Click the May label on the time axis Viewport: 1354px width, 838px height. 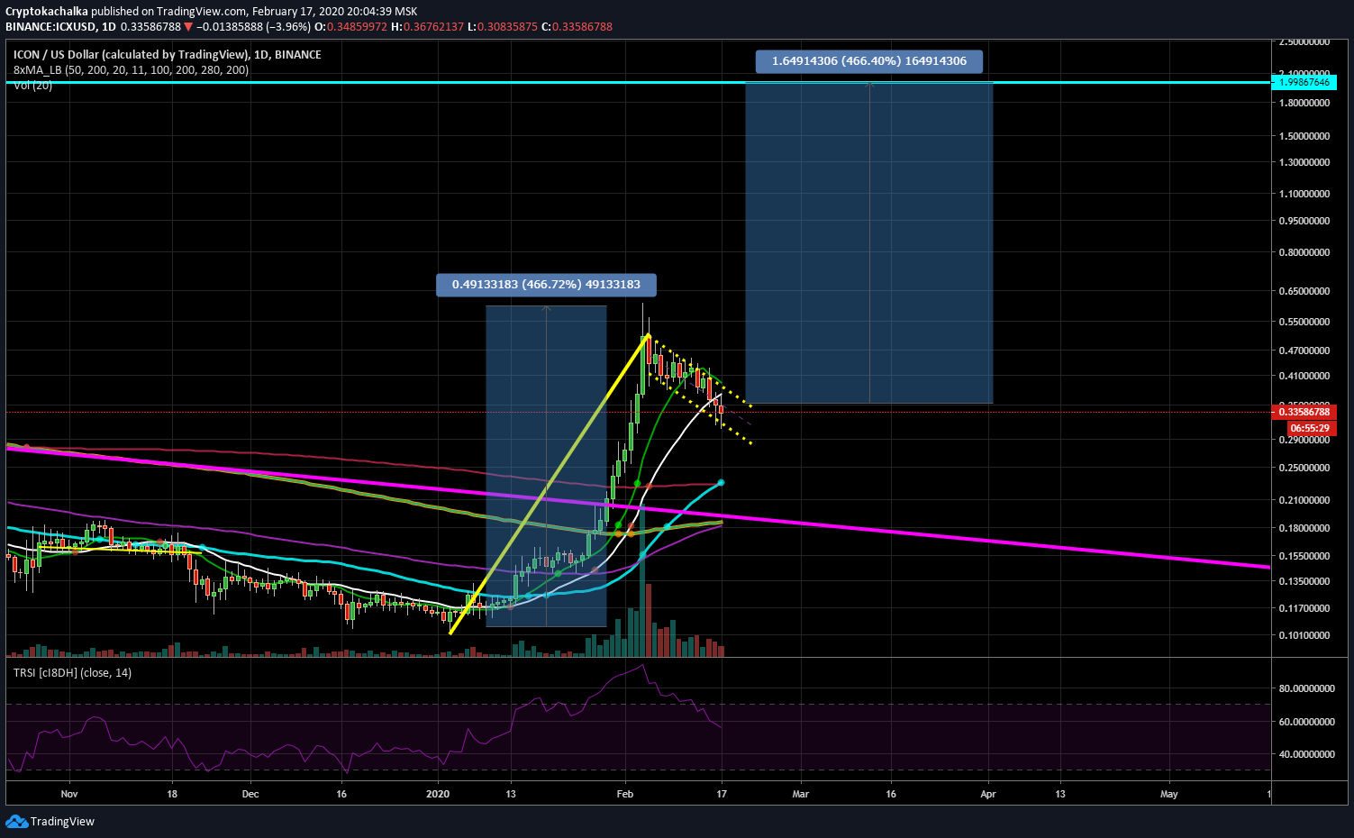1169,795
